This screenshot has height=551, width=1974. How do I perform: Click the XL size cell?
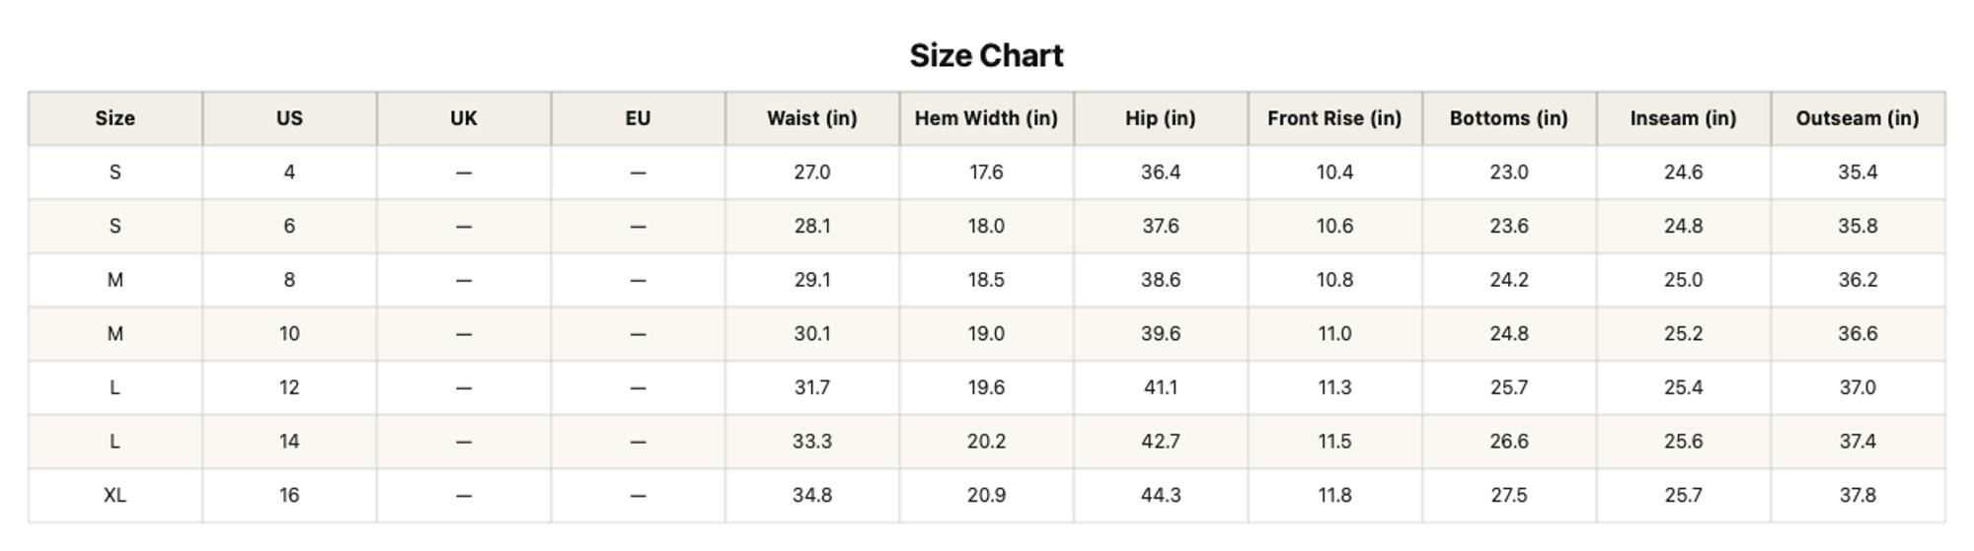[115, 496]
